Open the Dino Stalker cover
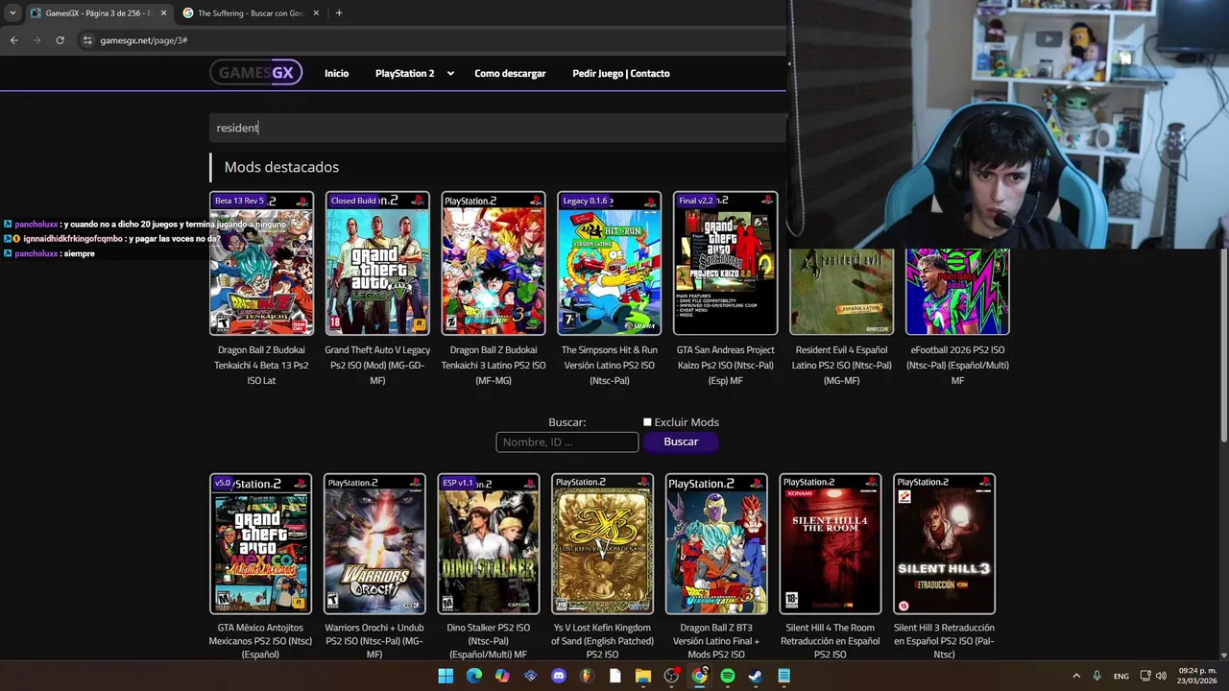Viewport: 1229px width, 691px height. point(489,543)
